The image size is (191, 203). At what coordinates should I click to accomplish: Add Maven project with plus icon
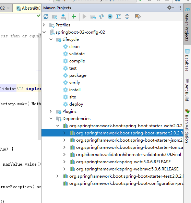point(74,16)
